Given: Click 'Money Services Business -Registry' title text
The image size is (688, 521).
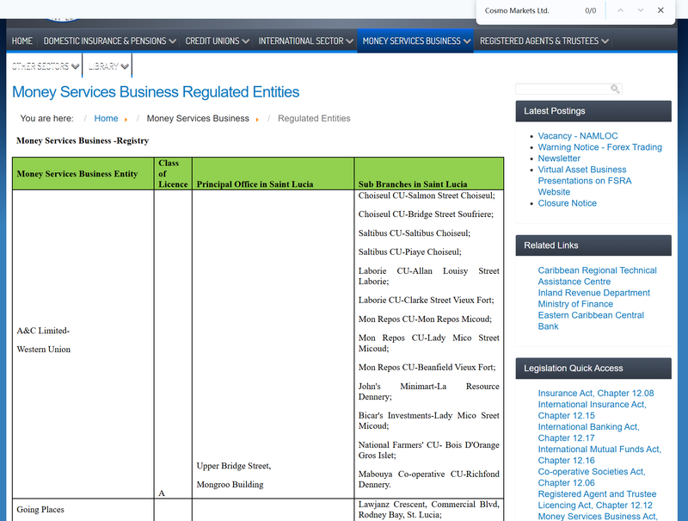Looking at the screenshot, I should (83, 141).
